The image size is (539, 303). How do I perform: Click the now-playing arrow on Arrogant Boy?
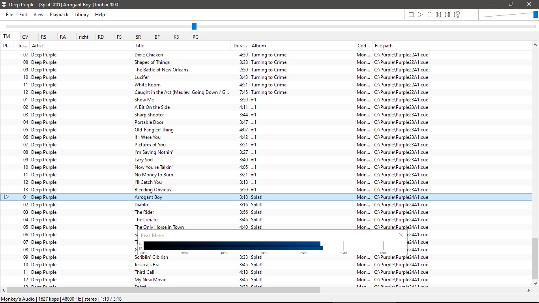(x=7, y=197)
